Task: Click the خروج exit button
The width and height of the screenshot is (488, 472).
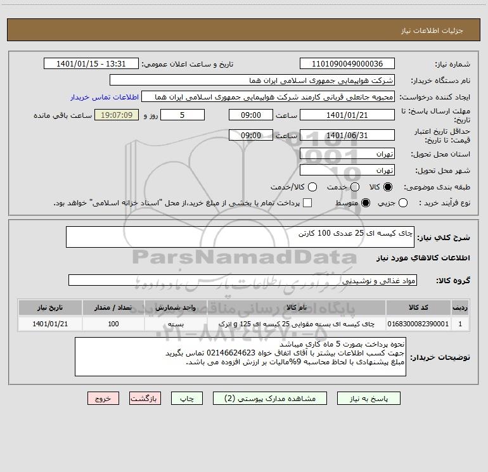Action: click(103, 399)
